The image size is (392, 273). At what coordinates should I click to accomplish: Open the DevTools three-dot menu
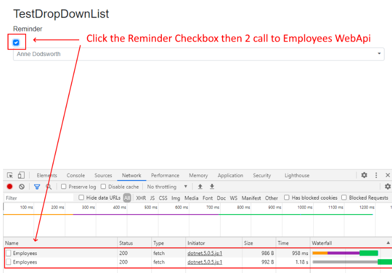pos(376,175)
